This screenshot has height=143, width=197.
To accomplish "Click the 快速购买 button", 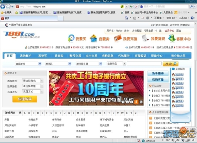I will click(x=25, y=99).
